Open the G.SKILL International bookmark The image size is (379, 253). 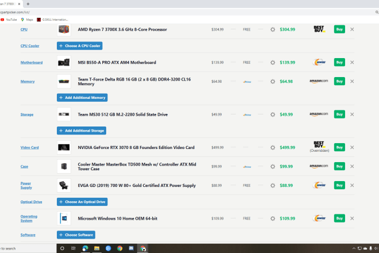coord(52,20)
